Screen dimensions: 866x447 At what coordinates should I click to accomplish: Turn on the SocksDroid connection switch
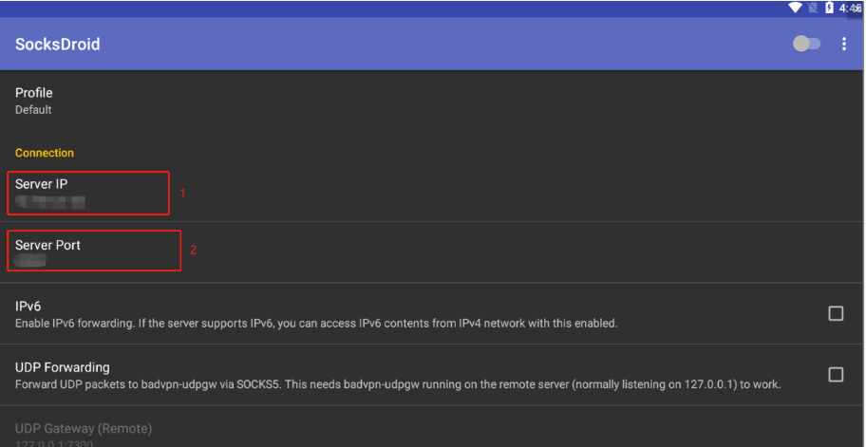point(806,45)
